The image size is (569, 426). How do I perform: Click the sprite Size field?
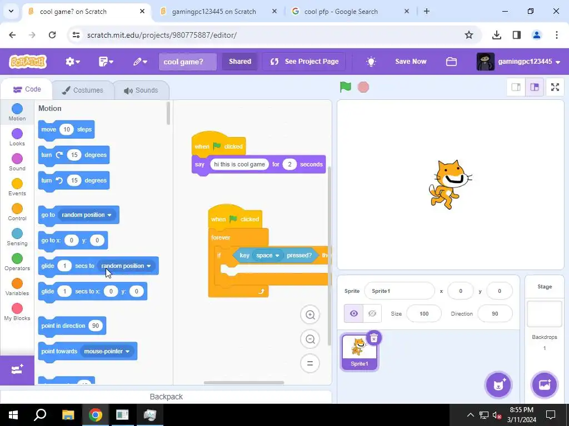click(x=424, y=314)
